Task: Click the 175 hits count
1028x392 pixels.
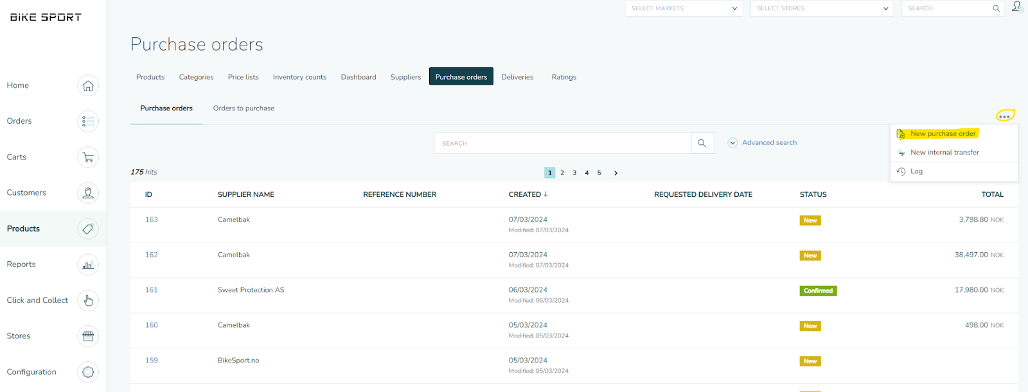Action: point(144,172)
